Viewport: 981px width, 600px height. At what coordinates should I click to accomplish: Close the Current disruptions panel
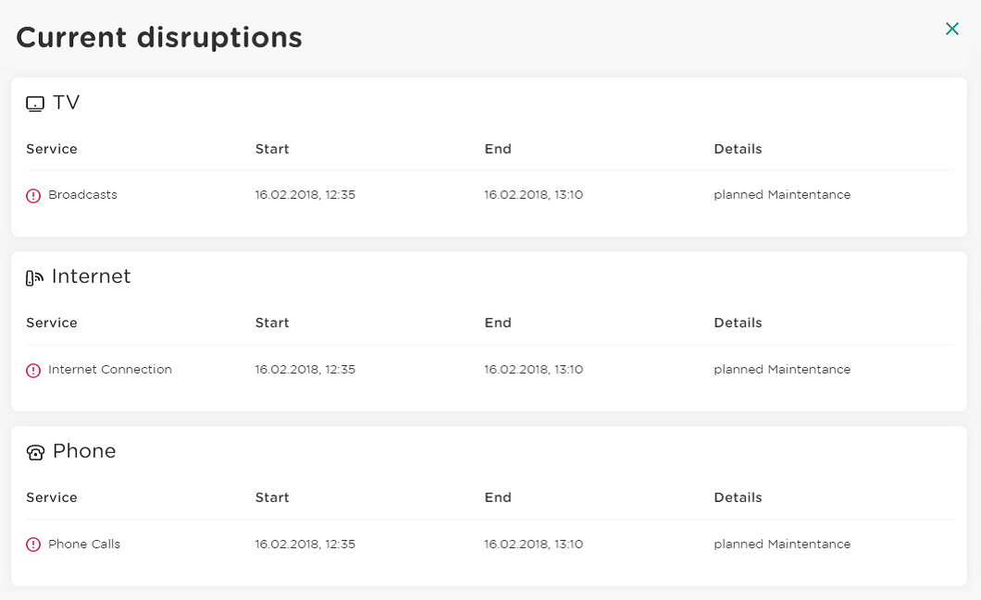pos(952,29)
